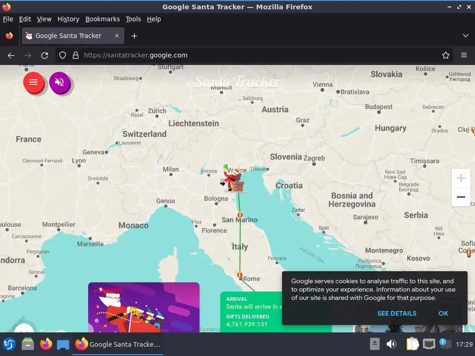The image size is (475, 356).
Task: Click the Sarajevo city label
Action: (366, 217)
